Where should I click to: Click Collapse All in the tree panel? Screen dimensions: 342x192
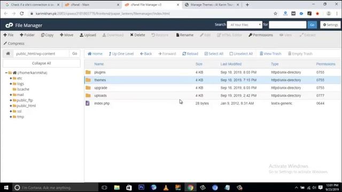(x=42, y=63)
